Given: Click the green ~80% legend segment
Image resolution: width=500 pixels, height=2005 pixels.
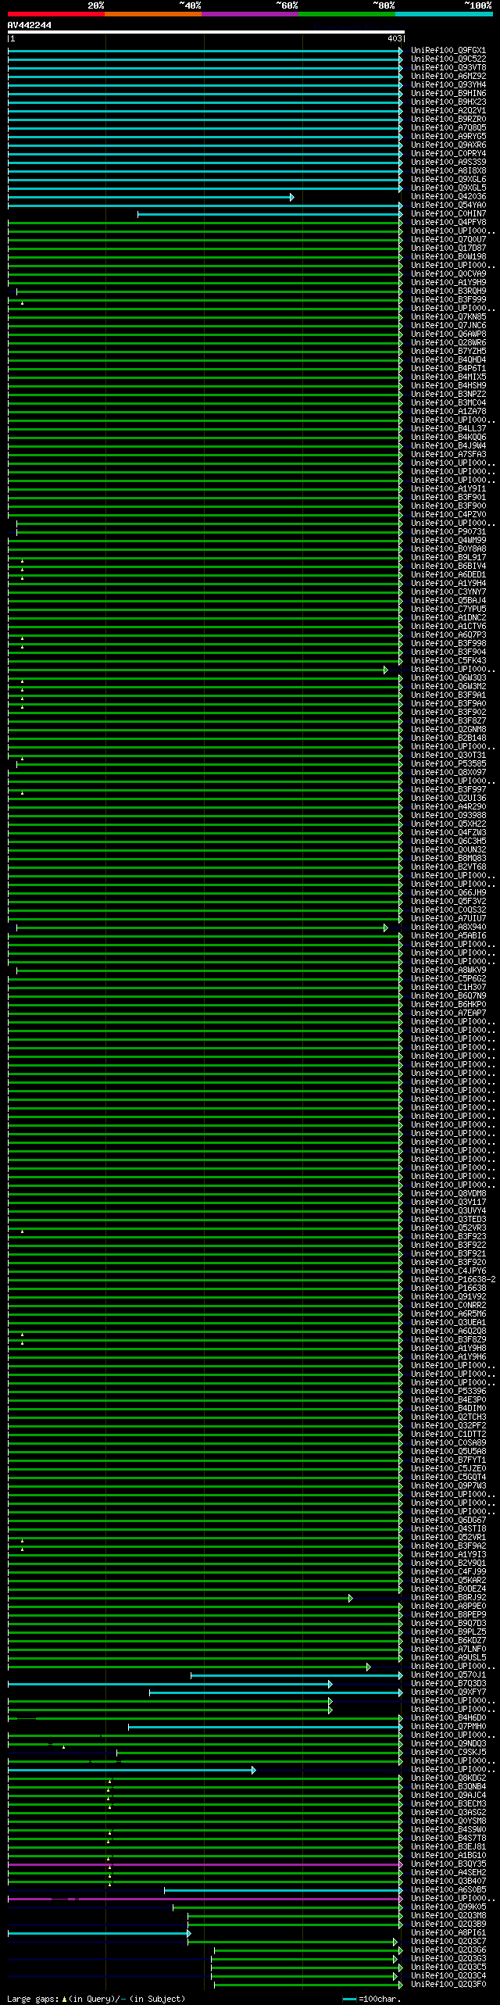Looking at the screenshot, I should pyautogui.click(x=347, y=14).
